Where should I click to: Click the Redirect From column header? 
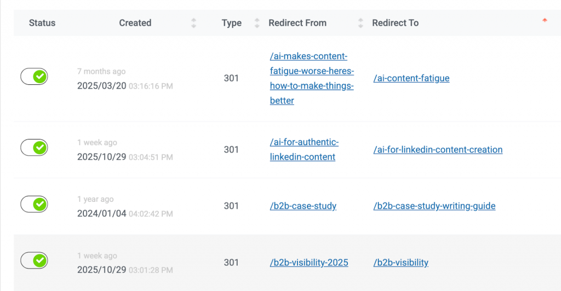click(x=297, y=23)
